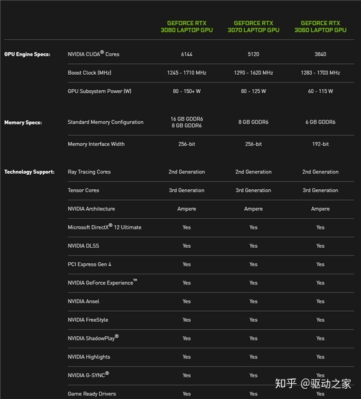Select the NVIDIA FreeStyle row label
The height and width of the screenshot is (399, 361).
[88, 320]
